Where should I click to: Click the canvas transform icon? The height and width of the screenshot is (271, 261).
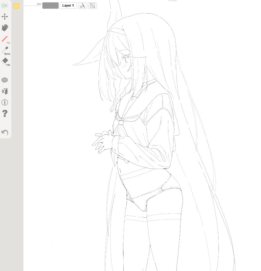(x=92, y=6)
